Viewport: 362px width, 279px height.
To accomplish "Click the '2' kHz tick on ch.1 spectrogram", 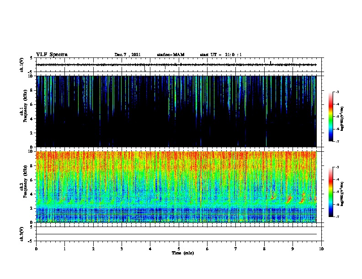I will click(32, 133).
